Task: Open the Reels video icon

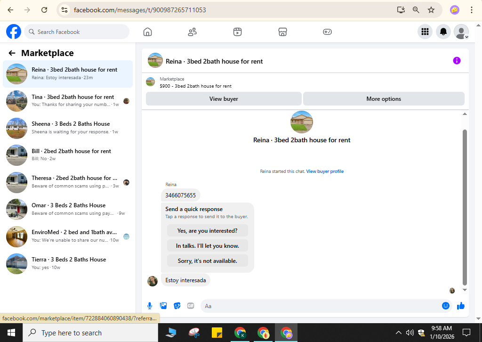Action: click(237, 32)
